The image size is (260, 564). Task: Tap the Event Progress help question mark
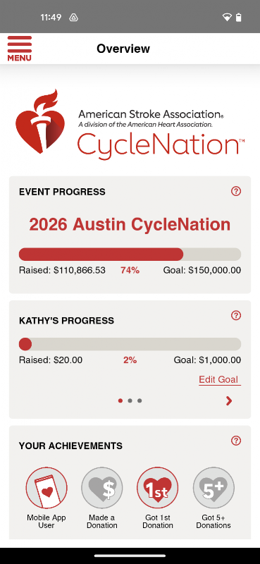[x=236, y=191]
